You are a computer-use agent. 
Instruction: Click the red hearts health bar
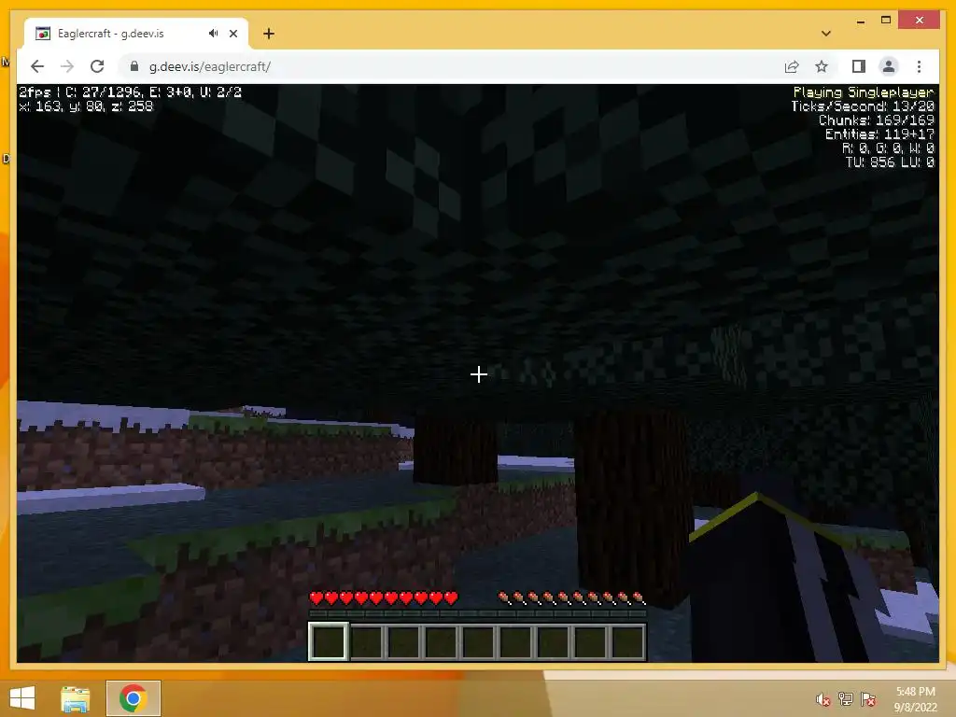coord(384,598)
